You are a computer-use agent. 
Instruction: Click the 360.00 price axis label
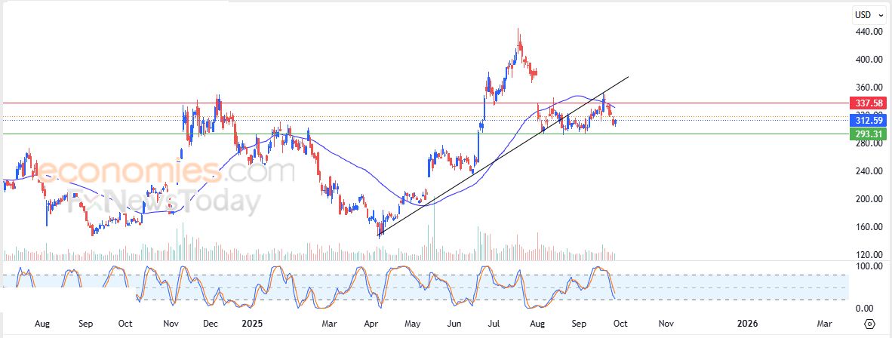coord(868,88)
